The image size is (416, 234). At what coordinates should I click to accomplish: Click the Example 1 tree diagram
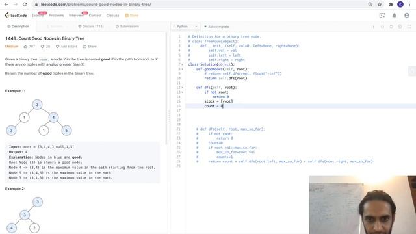(x=39, y=118)
